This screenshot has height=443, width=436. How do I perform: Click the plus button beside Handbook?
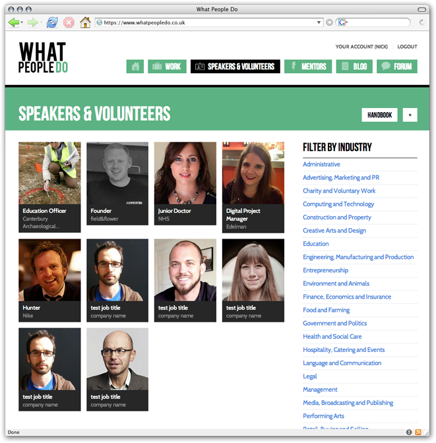pyautogui.click(x=410, y=115)
